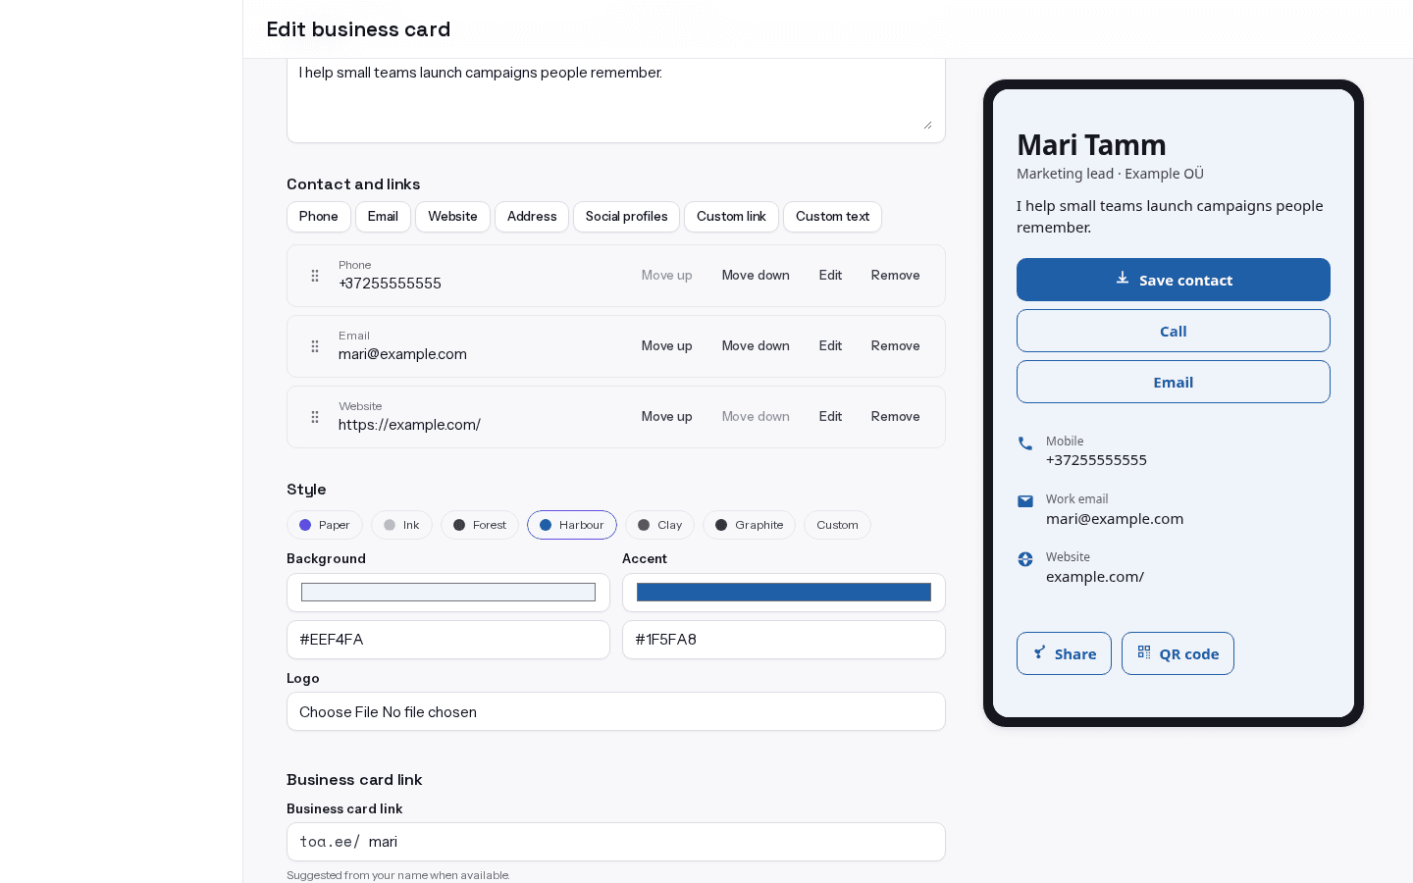Image resolution: width=1413 pixels, height=883 pixels.
Task: Choose the Ink style preset
Action: click(x=401, y=525)
